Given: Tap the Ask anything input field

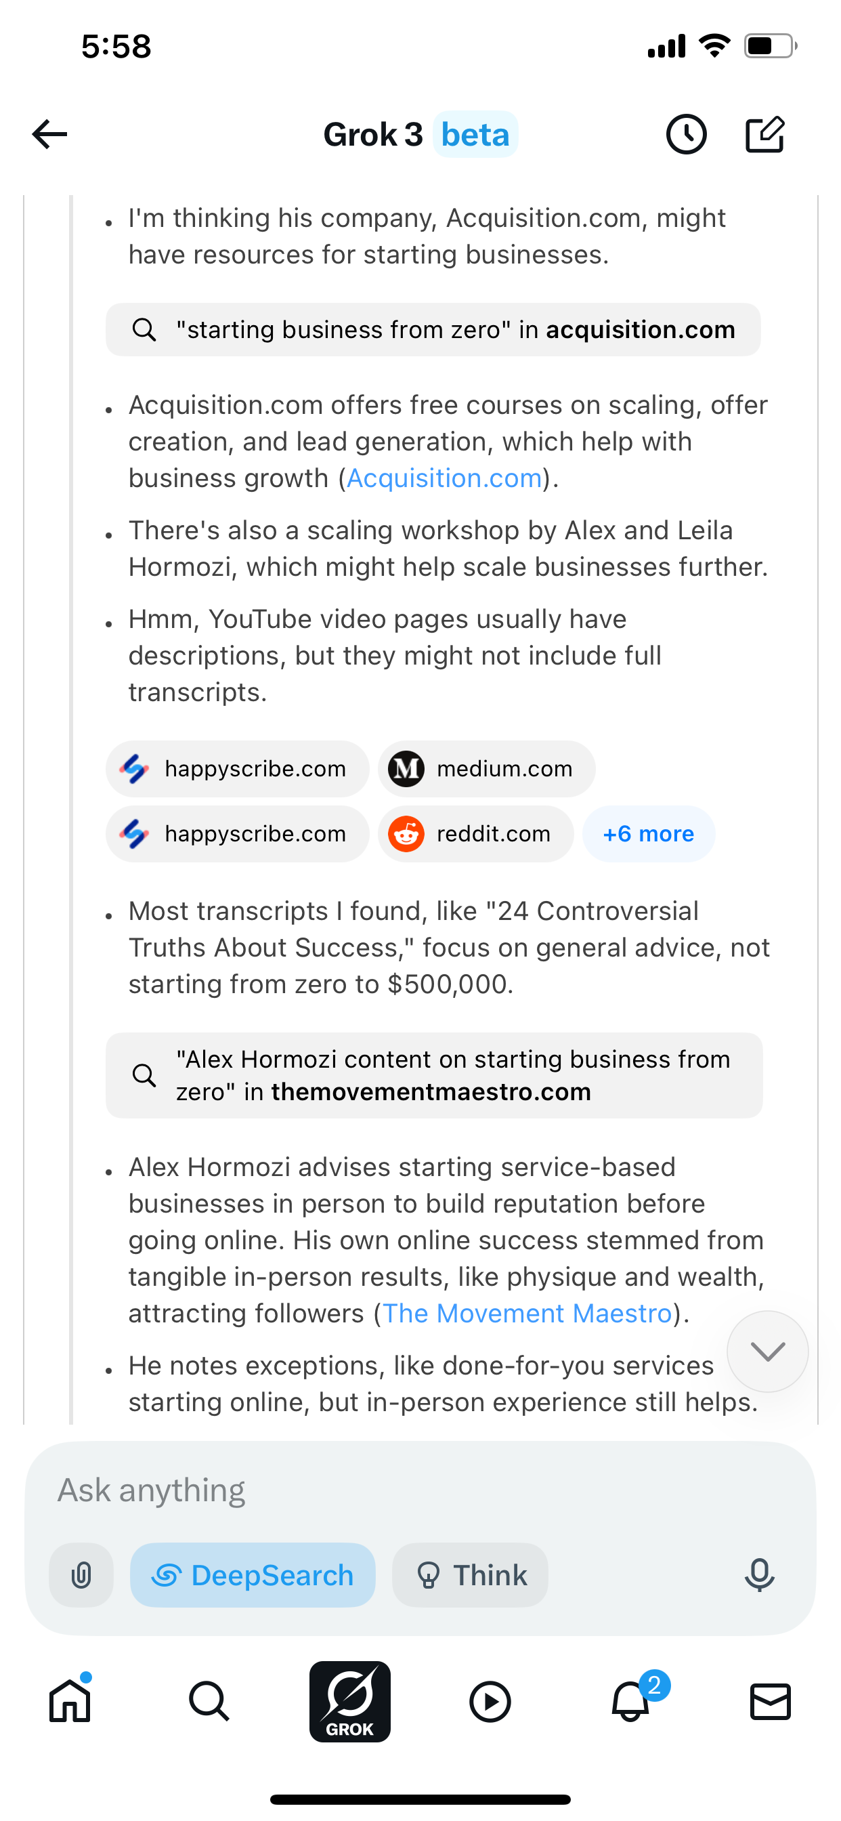Looking at the screenshot, I should [x=420, y=1490].
